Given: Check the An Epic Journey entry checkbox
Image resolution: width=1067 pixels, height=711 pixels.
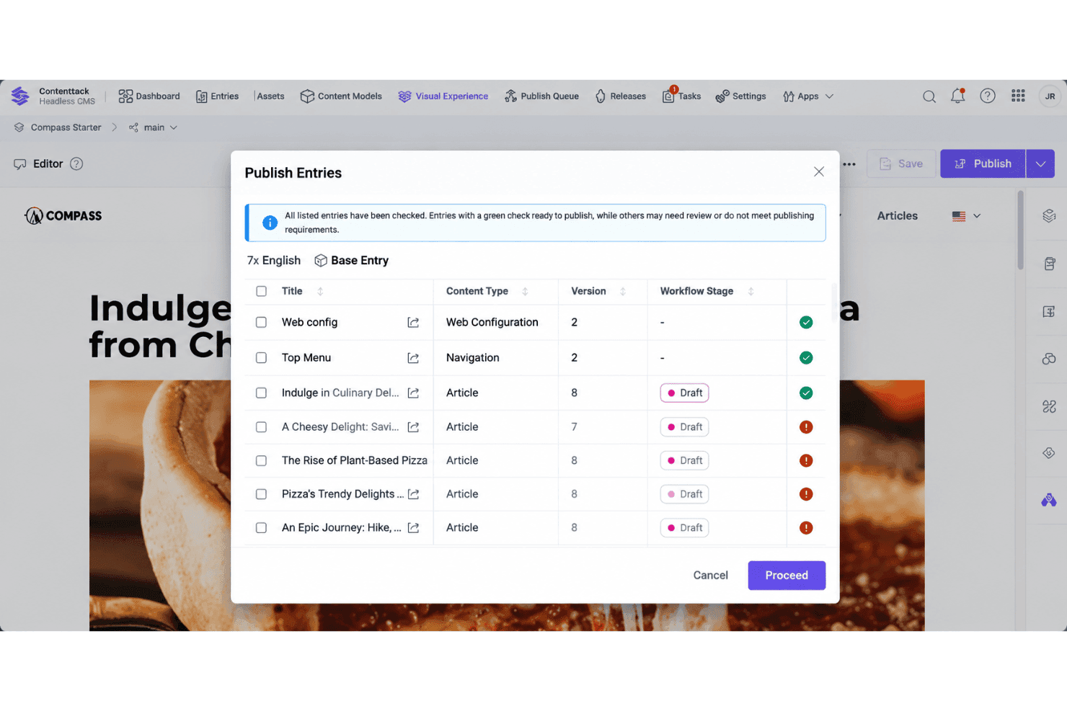Looking at the screenshot, I should (261, 528).
